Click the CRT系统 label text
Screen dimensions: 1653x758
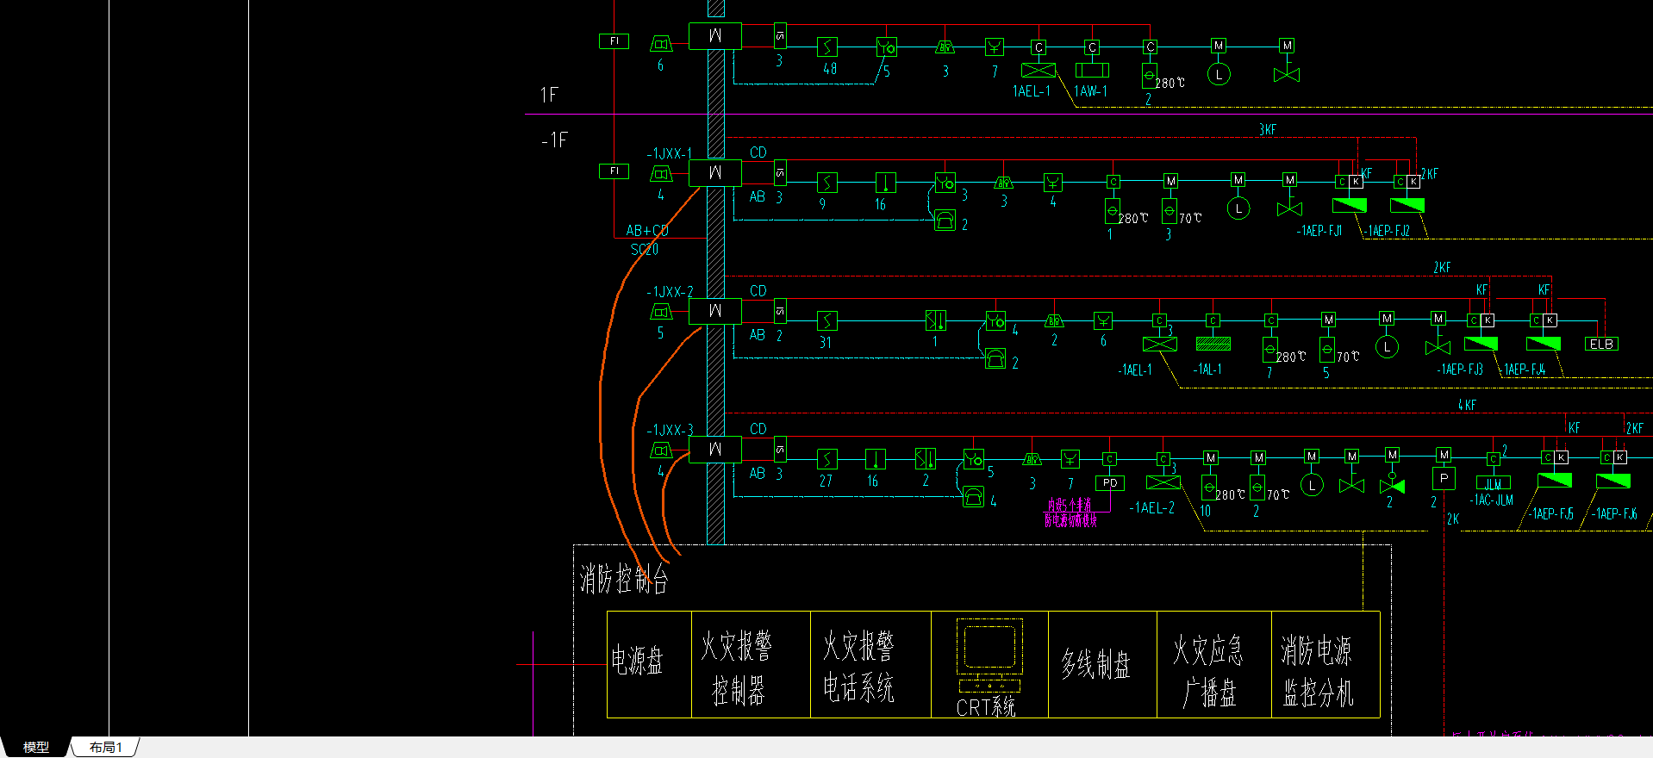point(986,707)
